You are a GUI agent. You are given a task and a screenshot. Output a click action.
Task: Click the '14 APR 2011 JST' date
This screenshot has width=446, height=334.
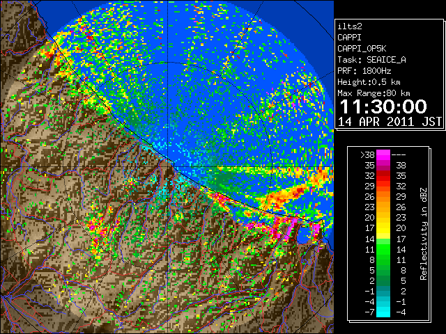[x=390, y=122]
